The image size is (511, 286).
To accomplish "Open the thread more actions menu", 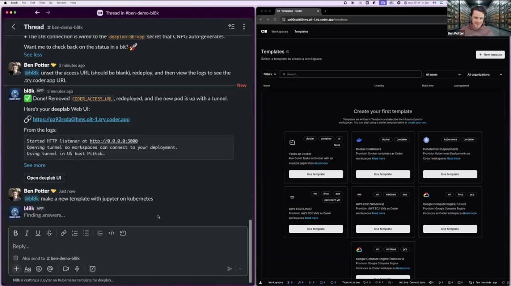I will coord(244,27).
